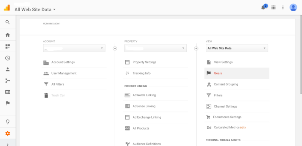Open Audience person icon in sidebar
The image size is (302, 146).
[x=8, y=69]
